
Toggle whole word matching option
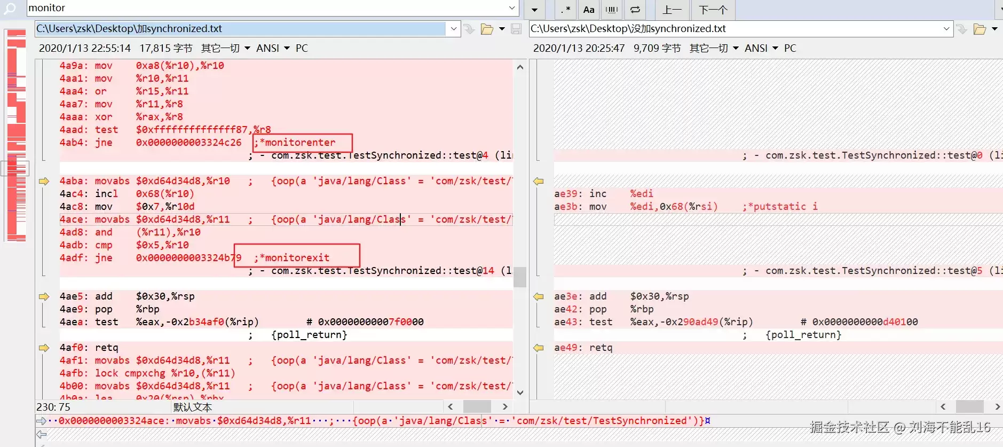click(x=612, y=10)
